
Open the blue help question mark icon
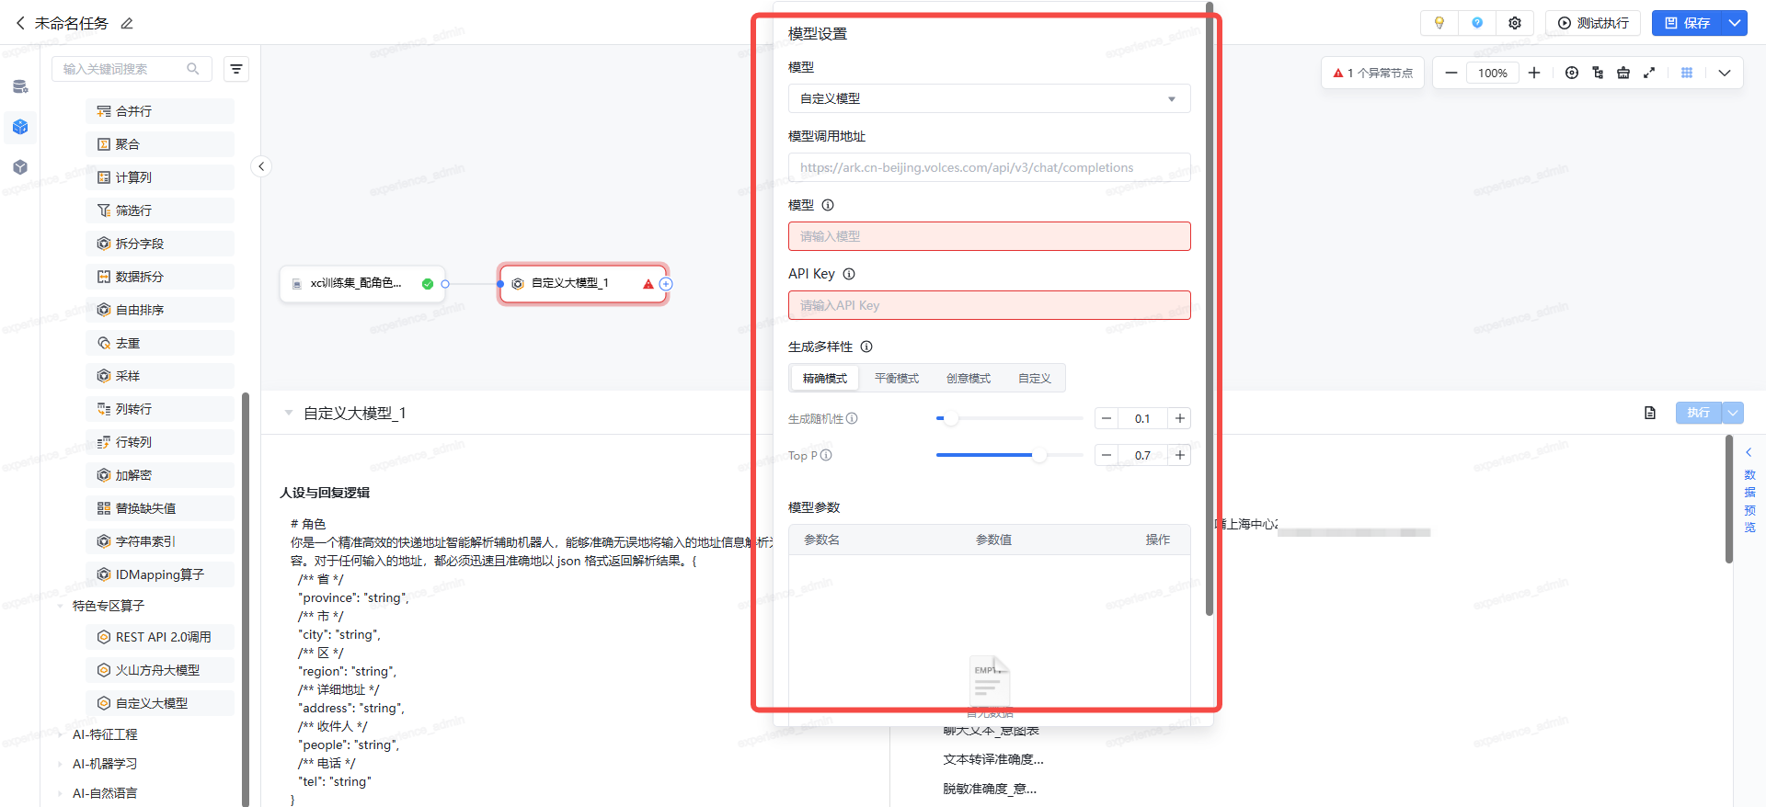click(1477, 23)
